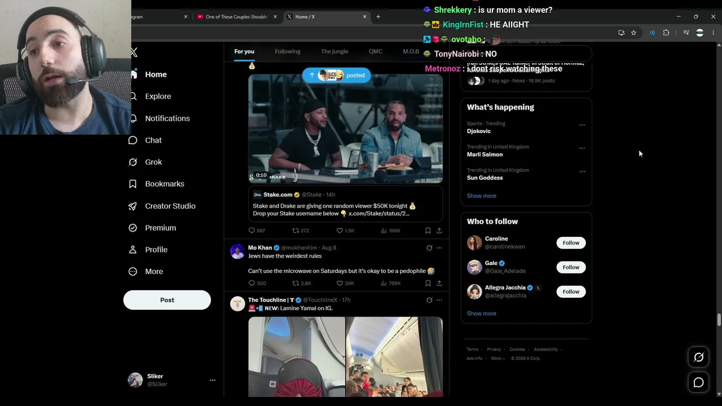Open the QMC timeline tab

tap(376, 51)
